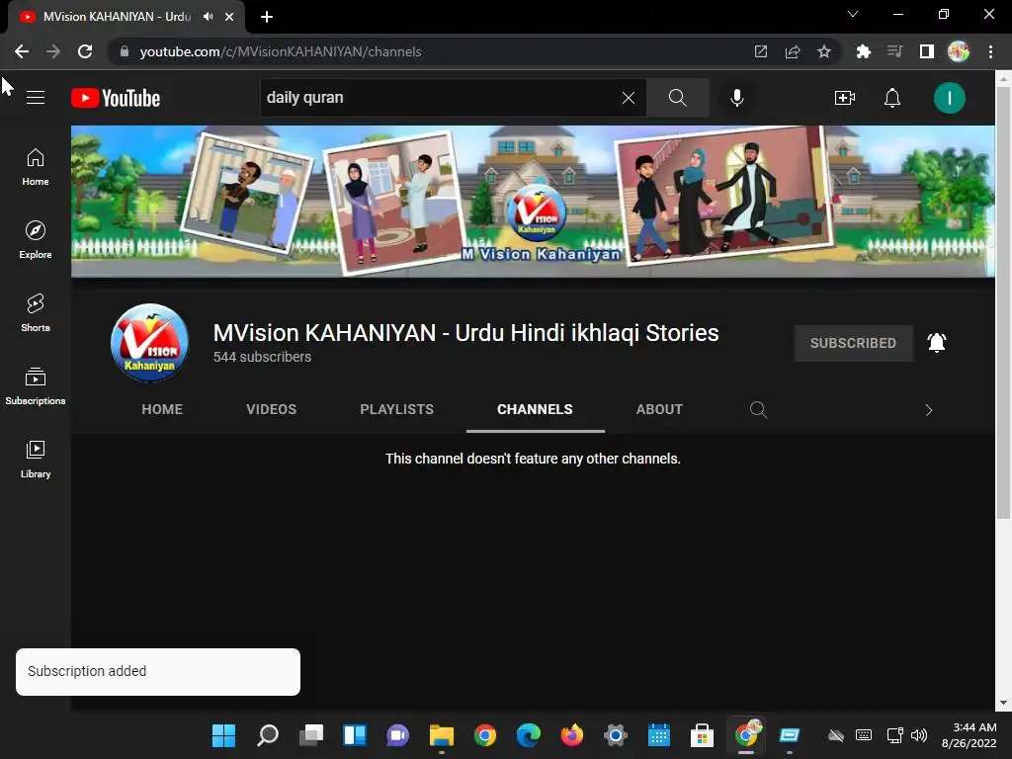The image size is (1012, 759).
Task: Open taskbar search
Action: pyautogui.click(x=267, y=735)
